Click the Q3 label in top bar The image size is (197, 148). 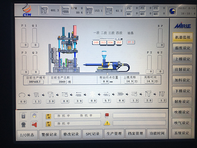pos(156,14)
